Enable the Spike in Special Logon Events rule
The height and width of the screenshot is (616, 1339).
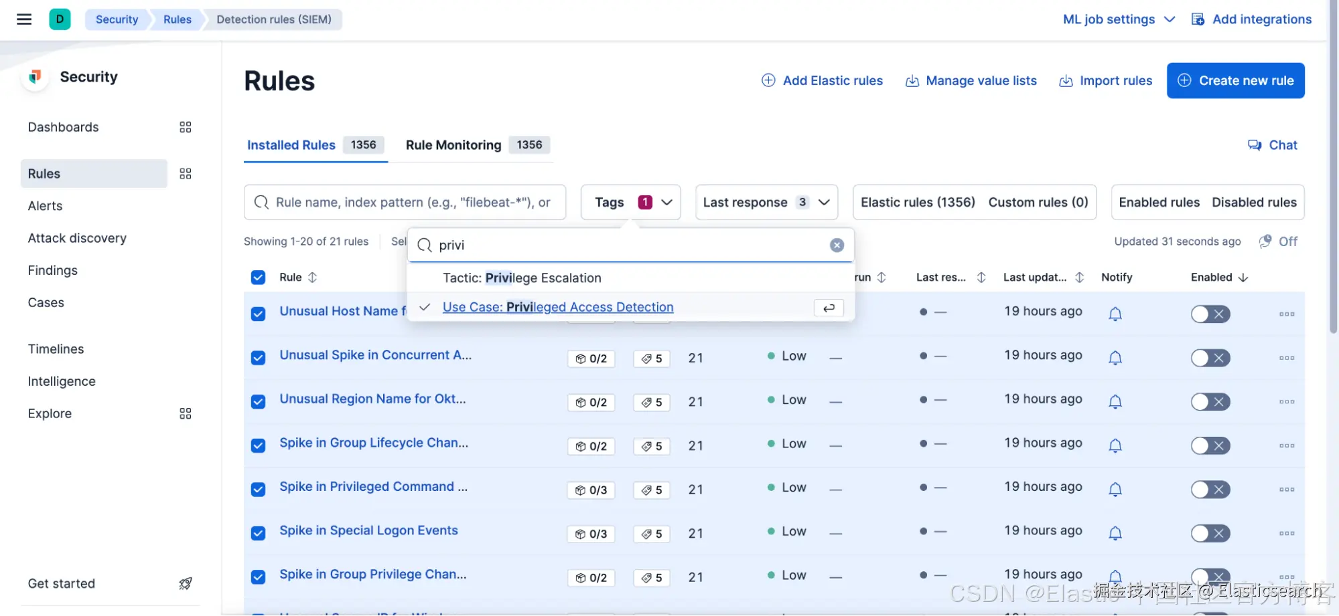pyautogui.click(x=1210, y=533)
